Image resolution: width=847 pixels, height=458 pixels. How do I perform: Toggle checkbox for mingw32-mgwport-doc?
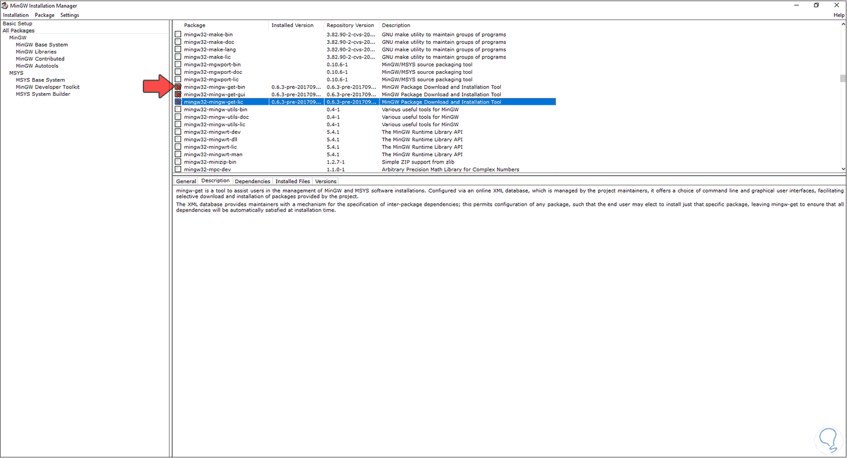[178, 72]
